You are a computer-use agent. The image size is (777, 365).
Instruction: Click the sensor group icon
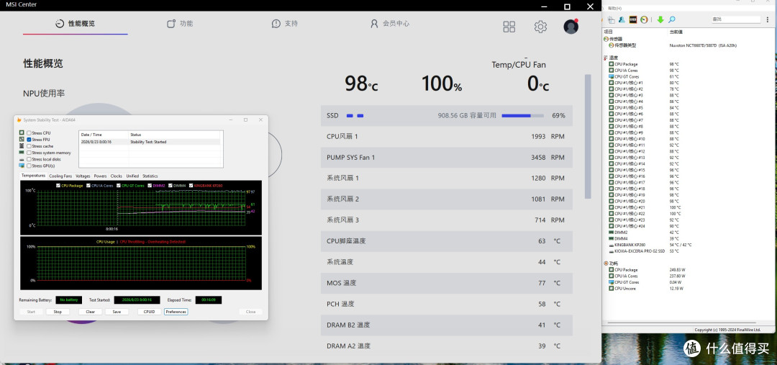tap(606, 39)
